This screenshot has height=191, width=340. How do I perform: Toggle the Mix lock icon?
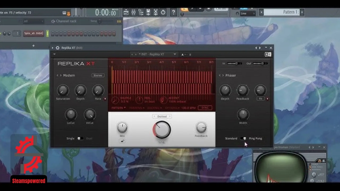[x=122, y=141]
